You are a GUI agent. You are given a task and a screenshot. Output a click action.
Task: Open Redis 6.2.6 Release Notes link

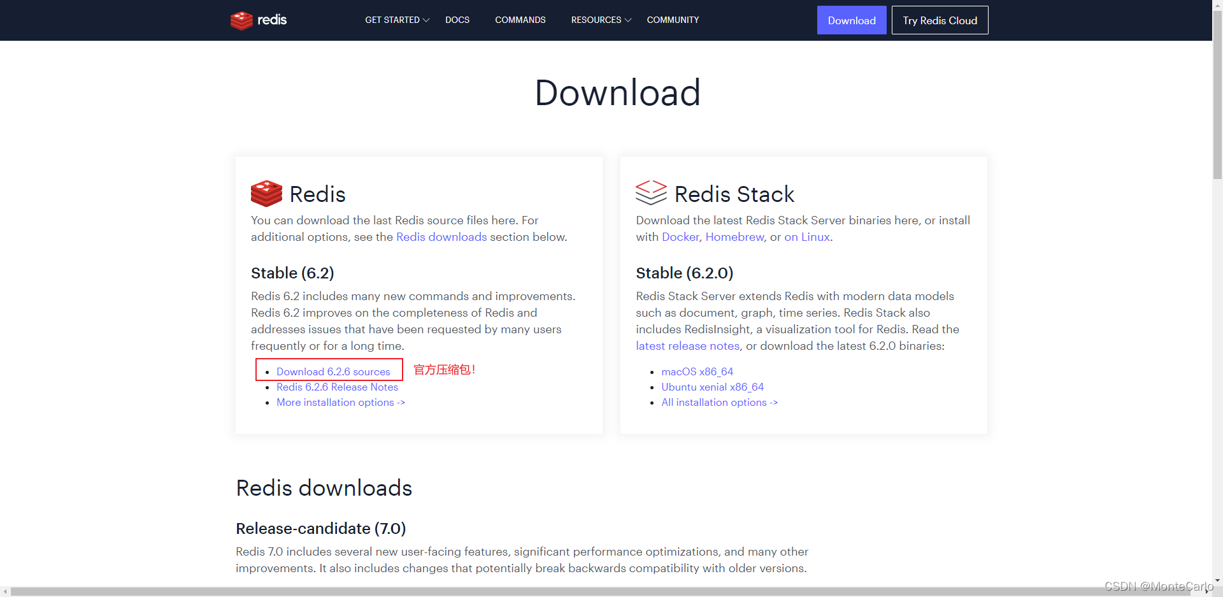[x=337, y=387]
